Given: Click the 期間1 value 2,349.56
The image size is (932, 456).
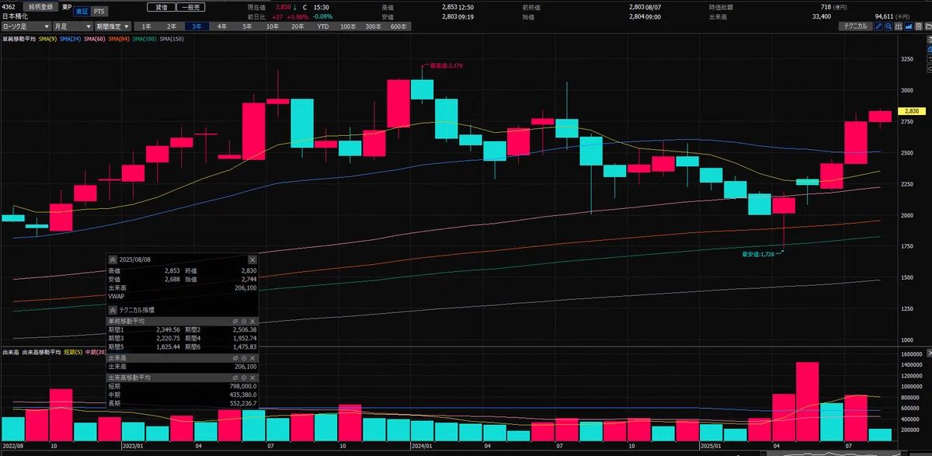Looking at the screenshot, I should click(x=168, y=329).
